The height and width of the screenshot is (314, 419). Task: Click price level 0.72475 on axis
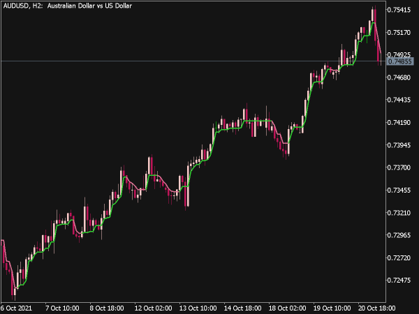click(399, 281)
